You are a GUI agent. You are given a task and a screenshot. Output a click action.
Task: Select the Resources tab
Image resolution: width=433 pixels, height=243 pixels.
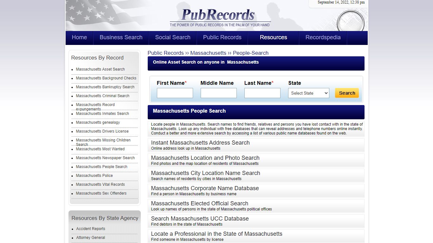273,37
